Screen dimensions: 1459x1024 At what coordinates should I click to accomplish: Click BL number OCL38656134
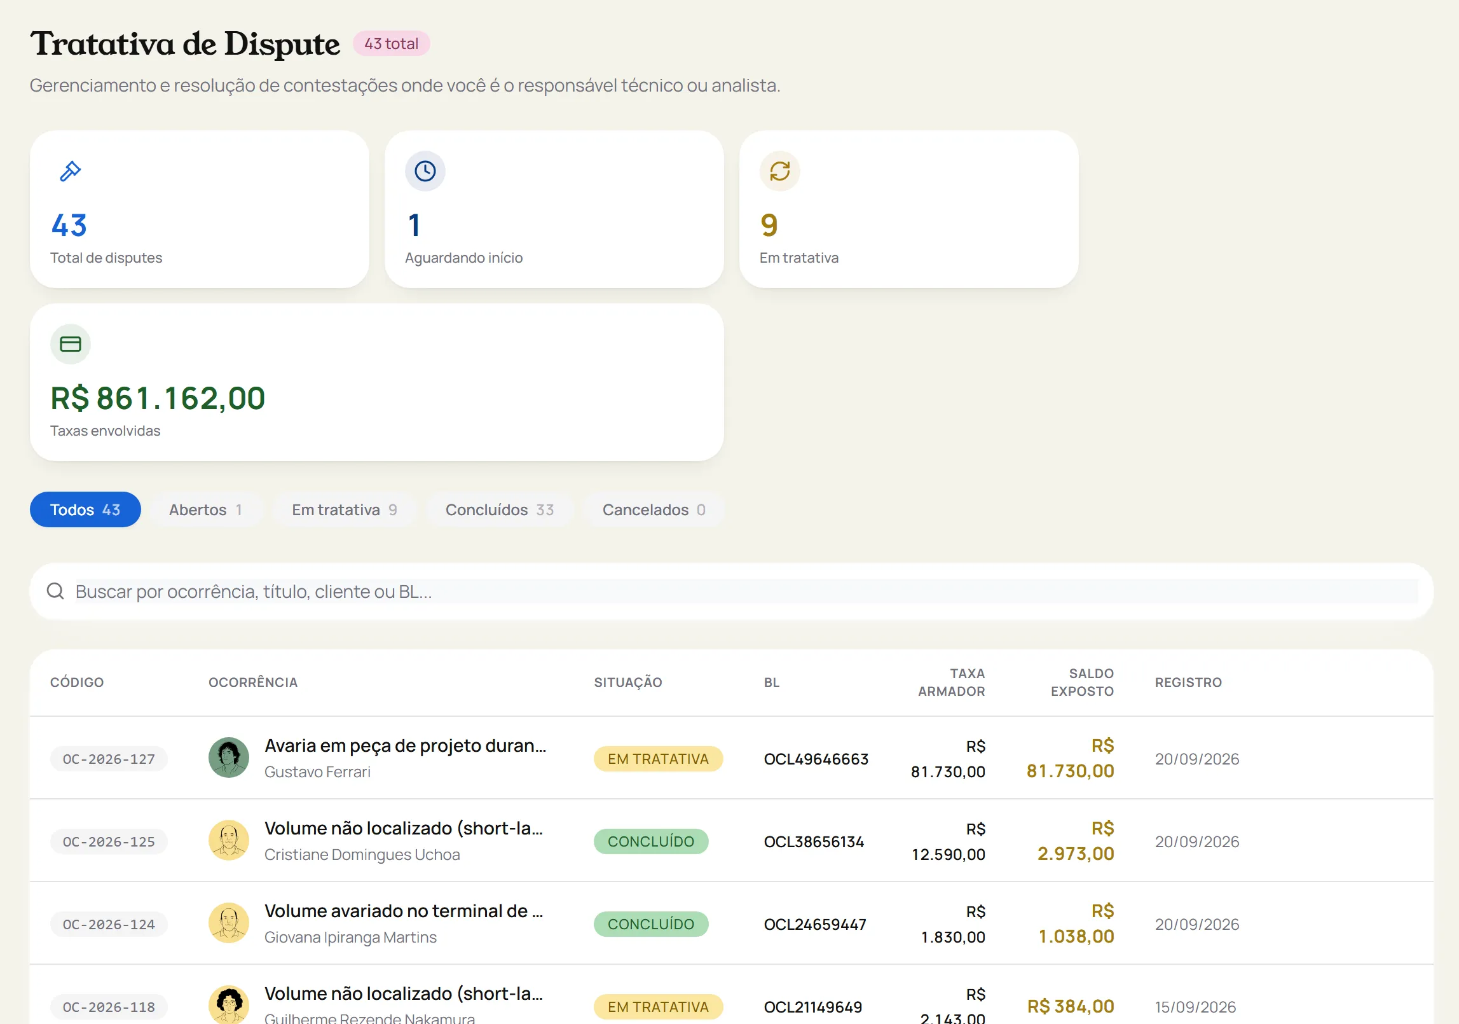[x=814, y=841]
